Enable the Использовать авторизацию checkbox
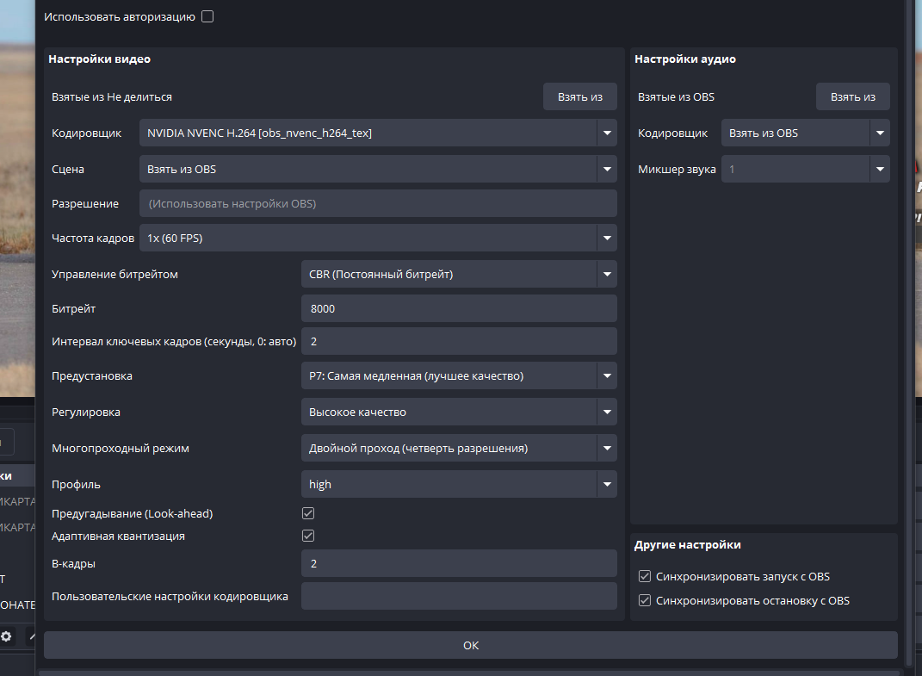Viewport: 922px width, 676px height. 207,16
